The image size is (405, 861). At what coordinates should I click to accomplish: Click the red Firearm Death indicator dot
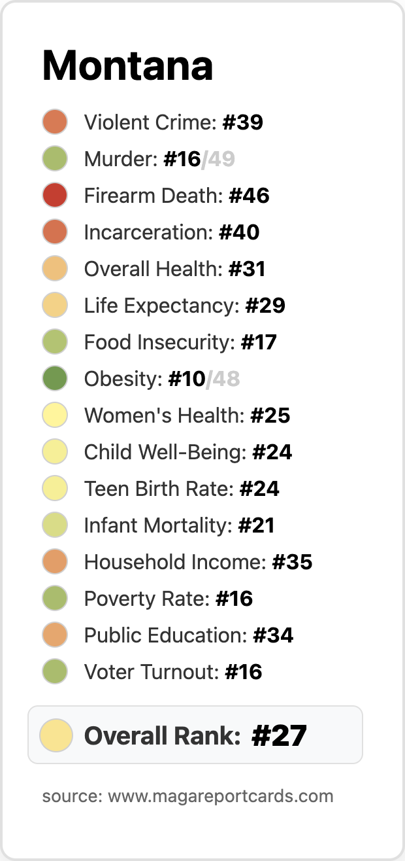(56, 196)
